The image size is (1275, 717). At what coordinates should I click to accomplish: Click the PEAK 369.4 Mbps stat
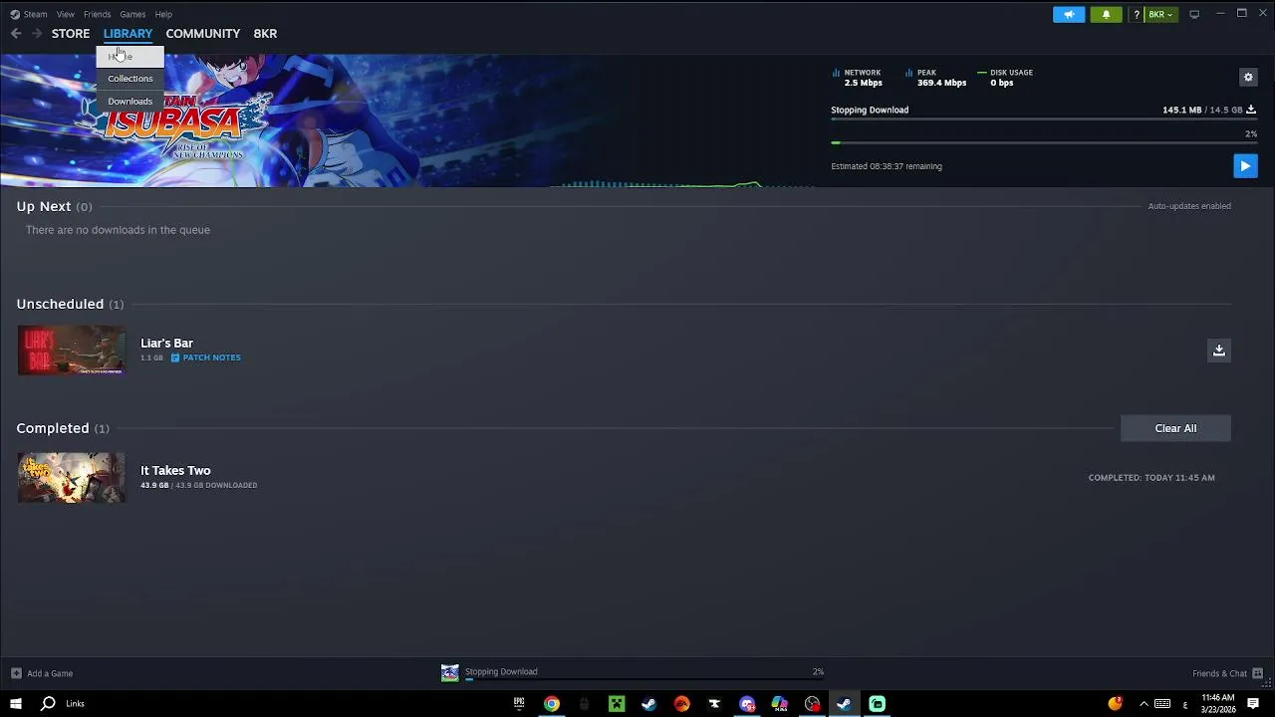pyautogui.click(x=936, y=78)
